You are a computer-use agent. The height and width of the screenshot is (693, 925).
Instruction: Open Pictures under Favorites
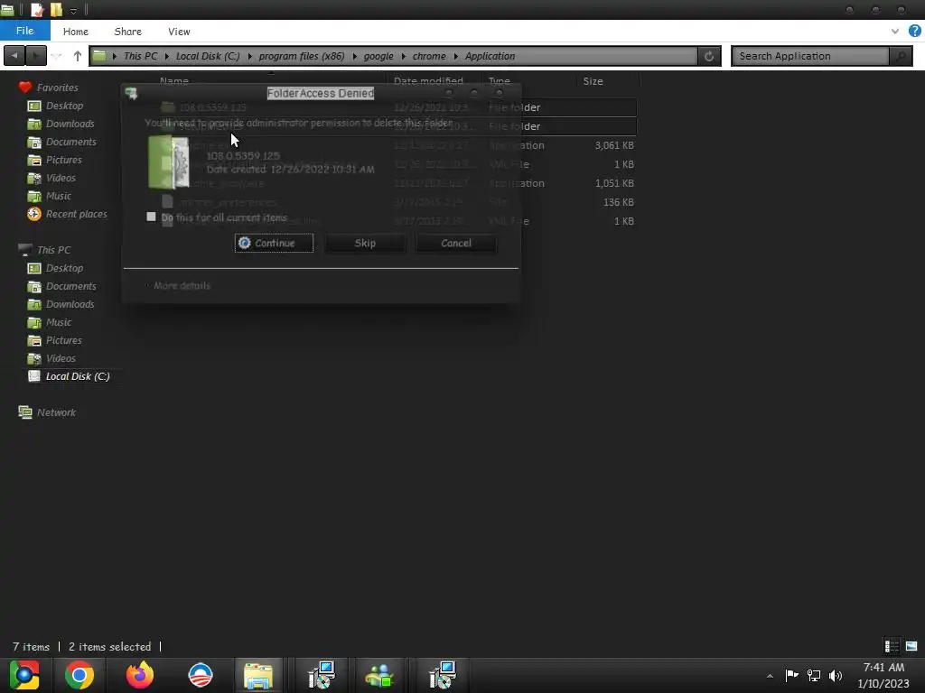click(x=55, y=160)
